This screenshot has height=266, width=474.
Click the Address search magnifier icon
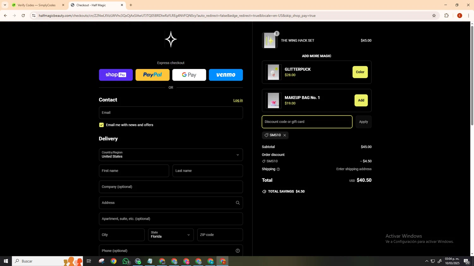tap(238, 203)
